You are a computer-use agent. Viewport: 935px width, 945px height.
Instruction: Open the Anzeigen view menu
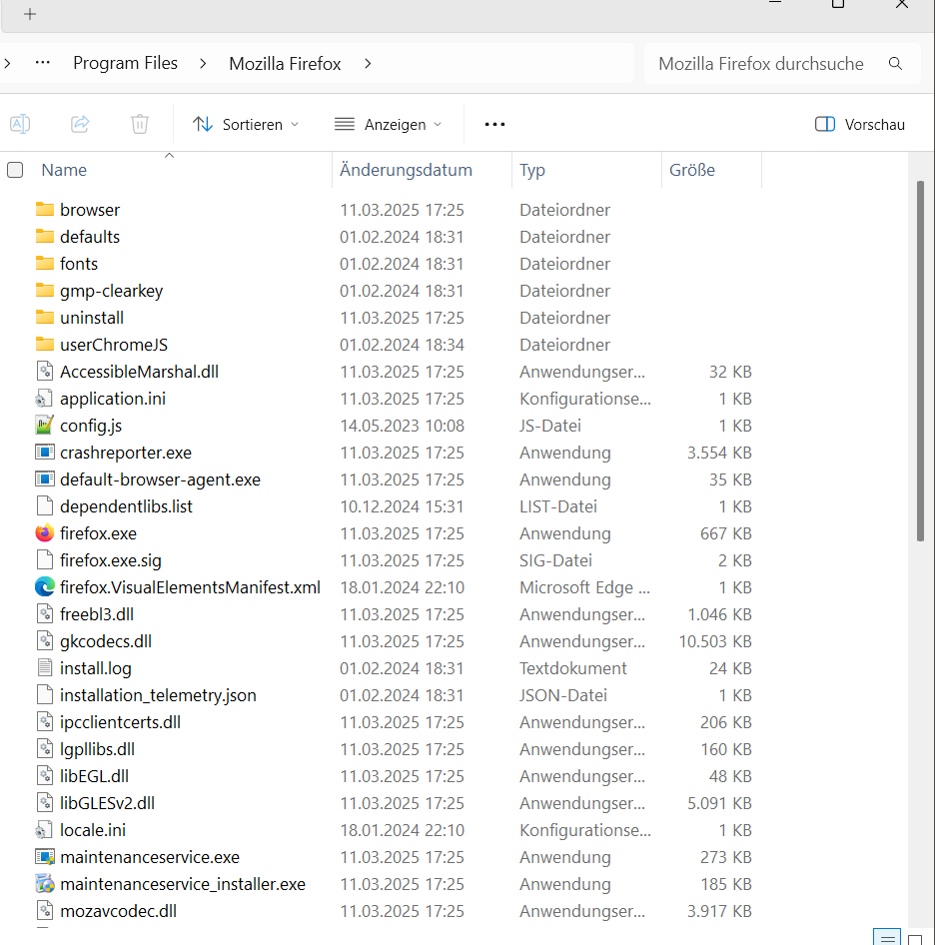pyautogui.click(x=389, y=124)
